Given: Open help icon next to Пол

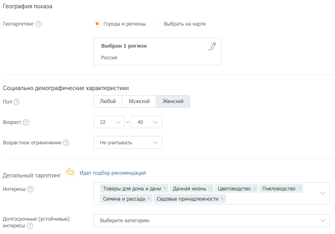Looking at the screenshot, I should pos(17,102).
